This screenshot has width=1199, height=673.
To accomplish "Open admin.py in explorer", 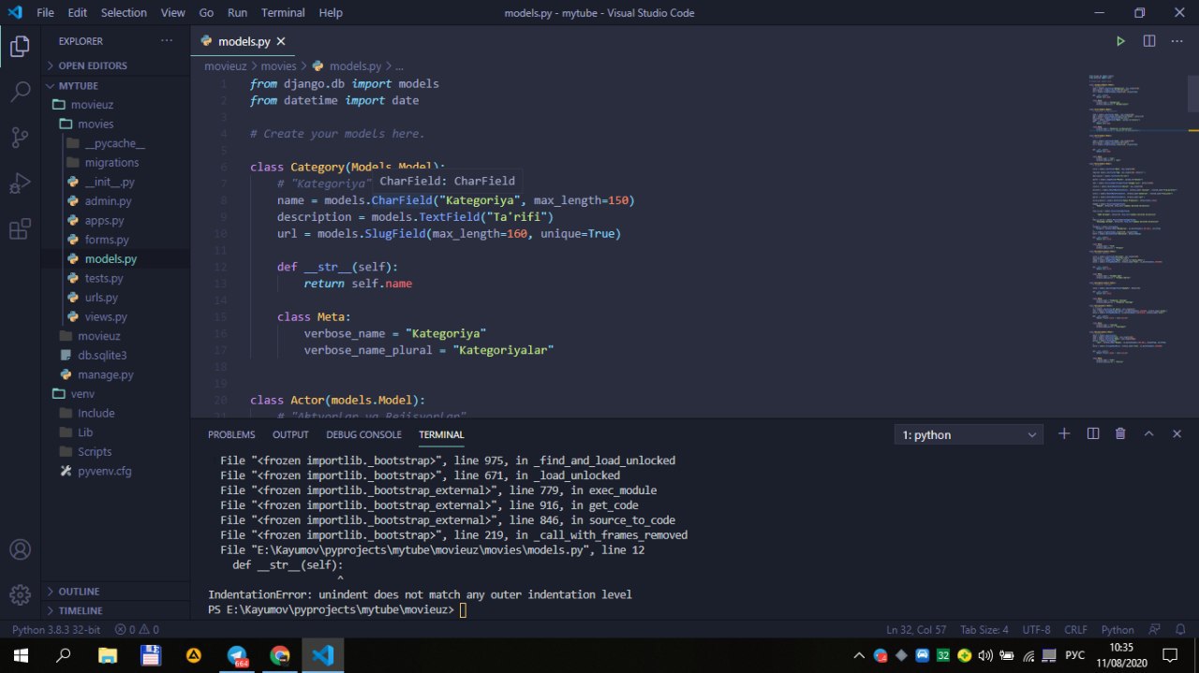I will pos(117,201).
